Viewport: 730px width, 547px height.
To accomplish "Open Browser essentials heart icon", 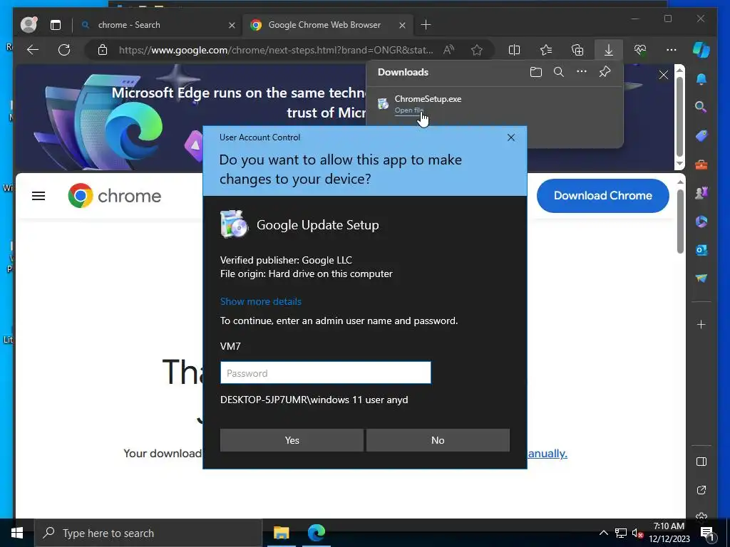I will tap(640, 50).
